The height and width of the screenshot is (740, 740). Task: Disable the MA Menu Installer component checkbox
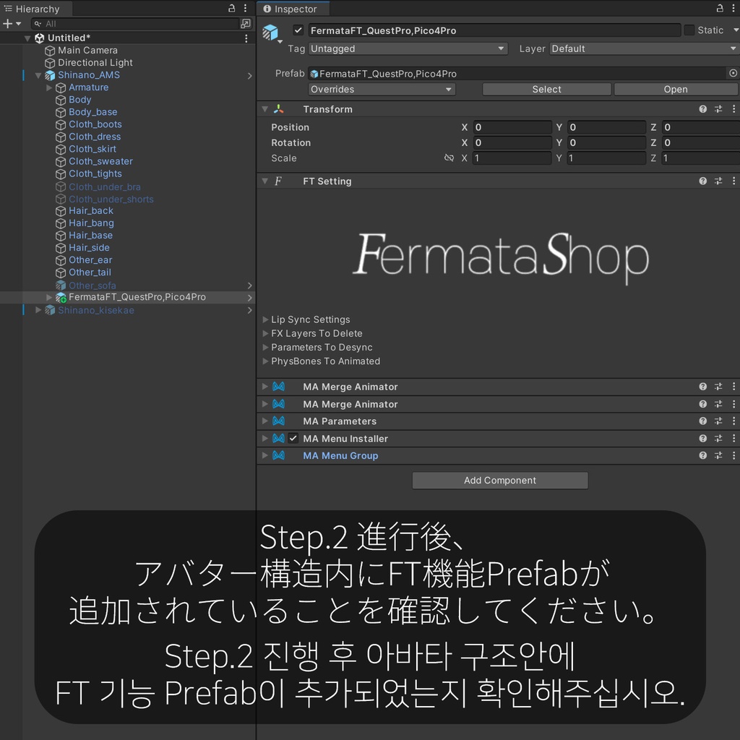(293, 438)
